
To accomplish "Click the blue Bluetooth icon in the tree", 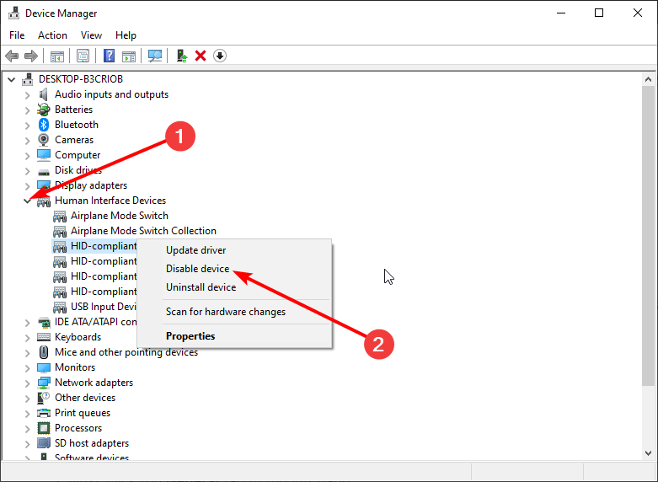I will pos(44,125).
